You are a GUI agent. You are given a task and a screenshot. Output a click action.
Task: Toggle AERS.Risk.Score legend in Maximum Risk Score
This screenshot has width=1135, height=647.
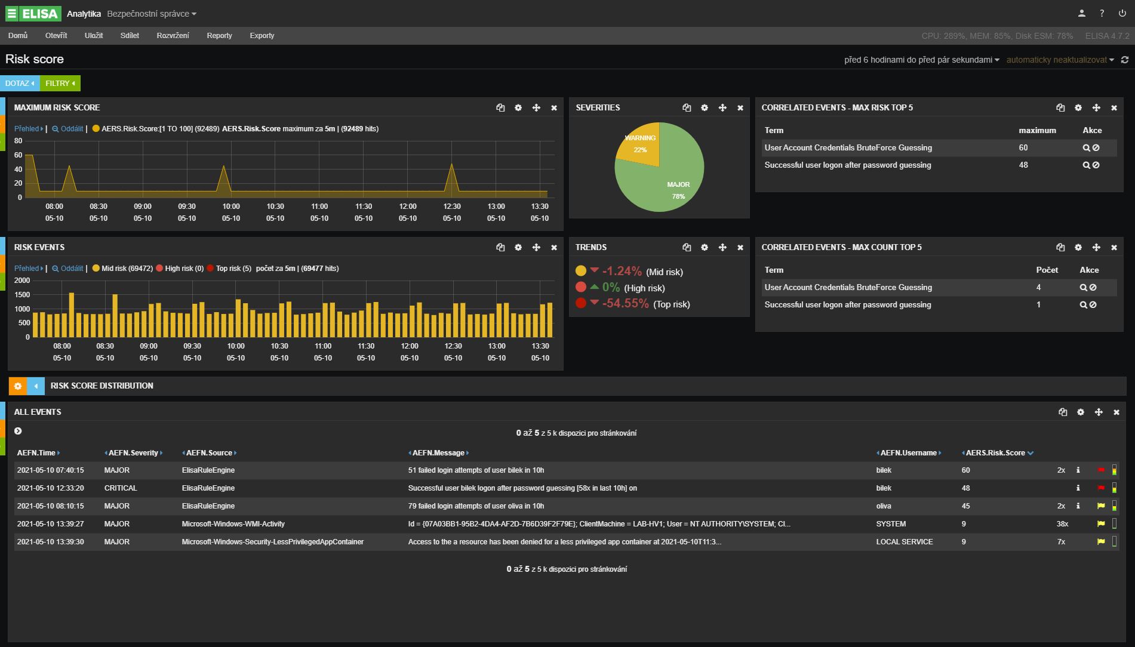point(156,129)
